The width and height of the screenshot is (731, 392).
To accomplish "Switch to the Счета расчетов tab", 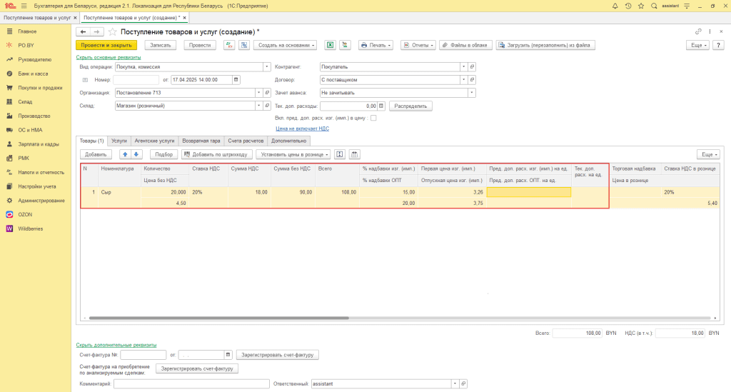I will click(246, 141).
